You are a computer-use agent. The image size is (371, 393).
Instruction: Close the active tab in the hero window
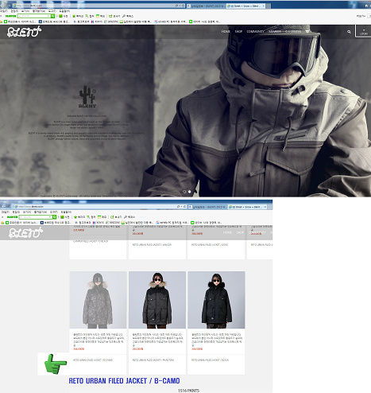[x=263, y=6]
